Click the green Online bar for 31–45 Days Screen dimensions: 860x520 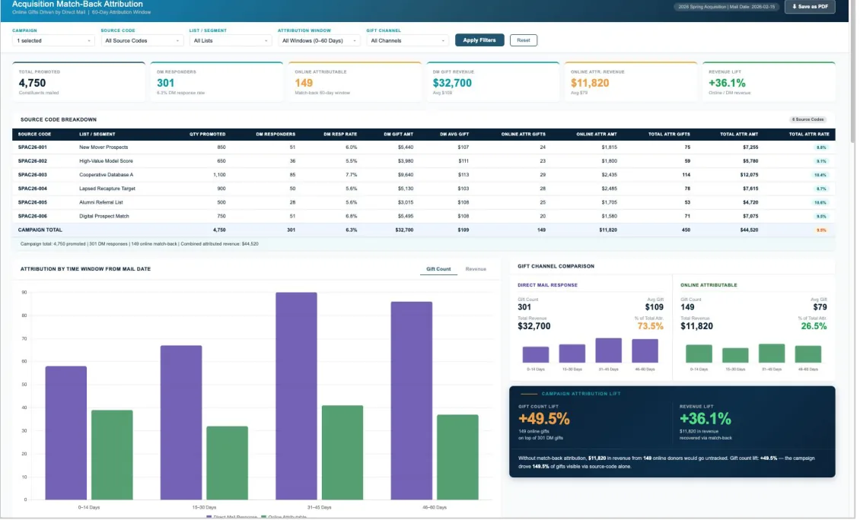click(342, 452)
